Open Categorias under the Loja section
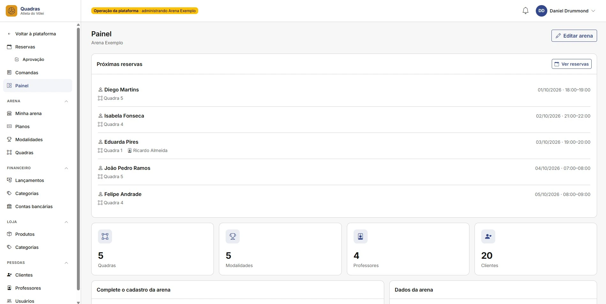Image resolution: width=606 pixels, height=304 pixels. coord(38,247)
